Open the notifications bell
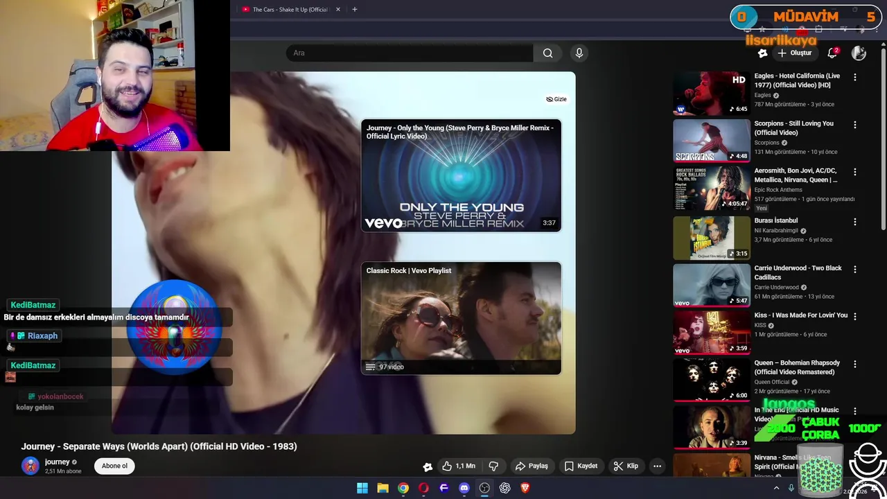Screen dimensions: 887x499 coord(833,53)
